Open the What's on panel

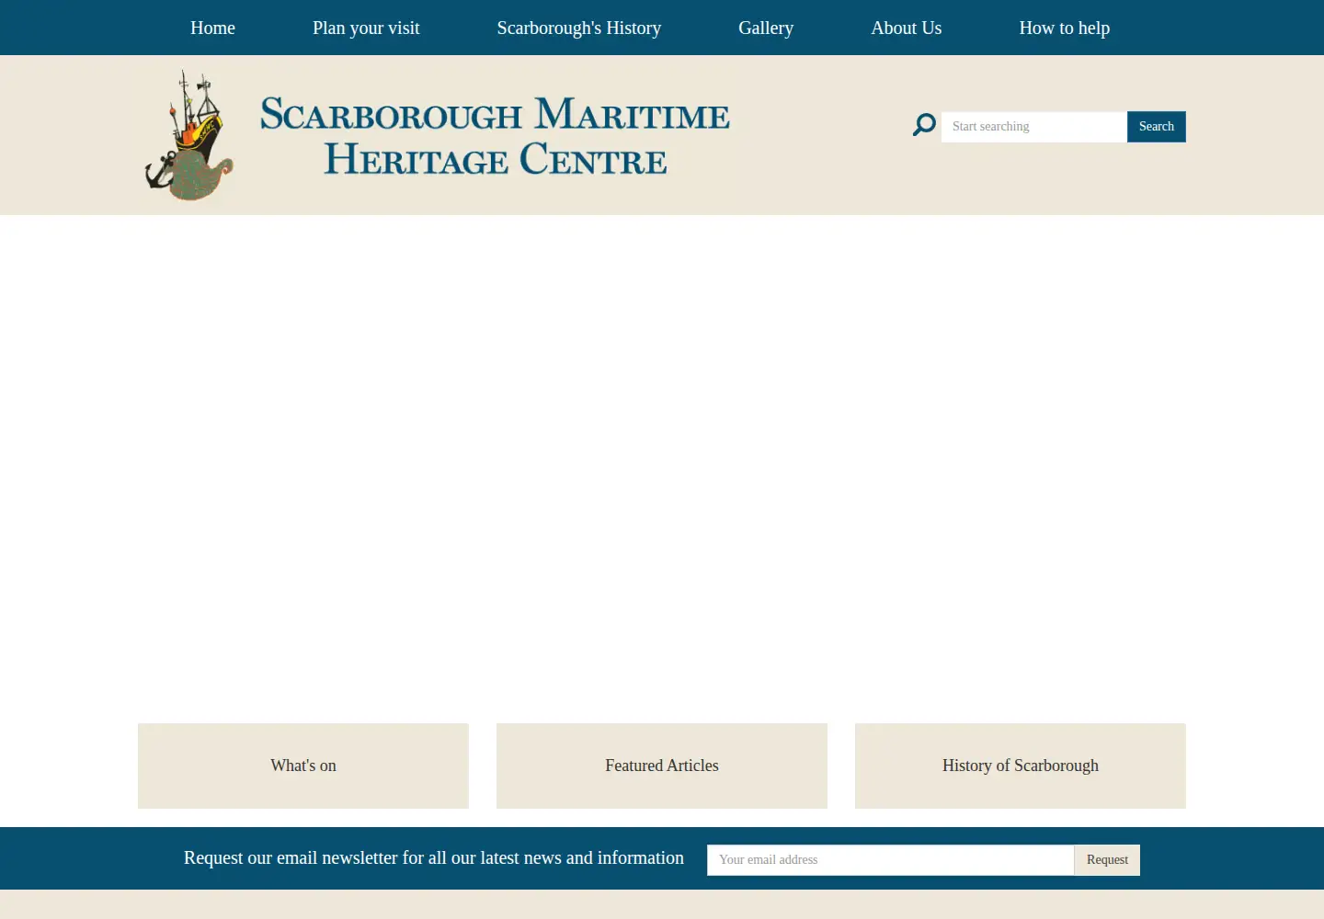303,766
